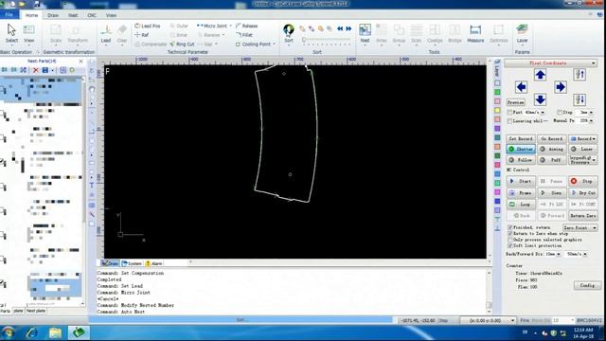The height and width of the screenshot is (341, 606).
Task: Click the jog down arrow
Action: 540,99
